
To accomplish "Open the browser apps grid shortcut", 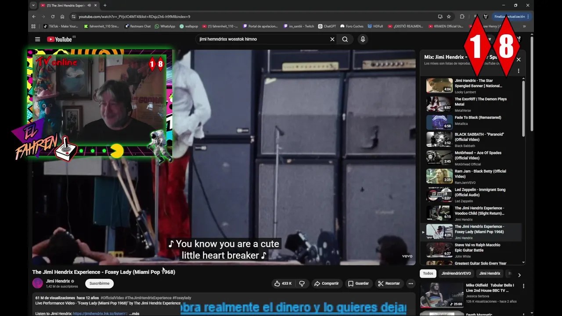I will click(33, 26).
